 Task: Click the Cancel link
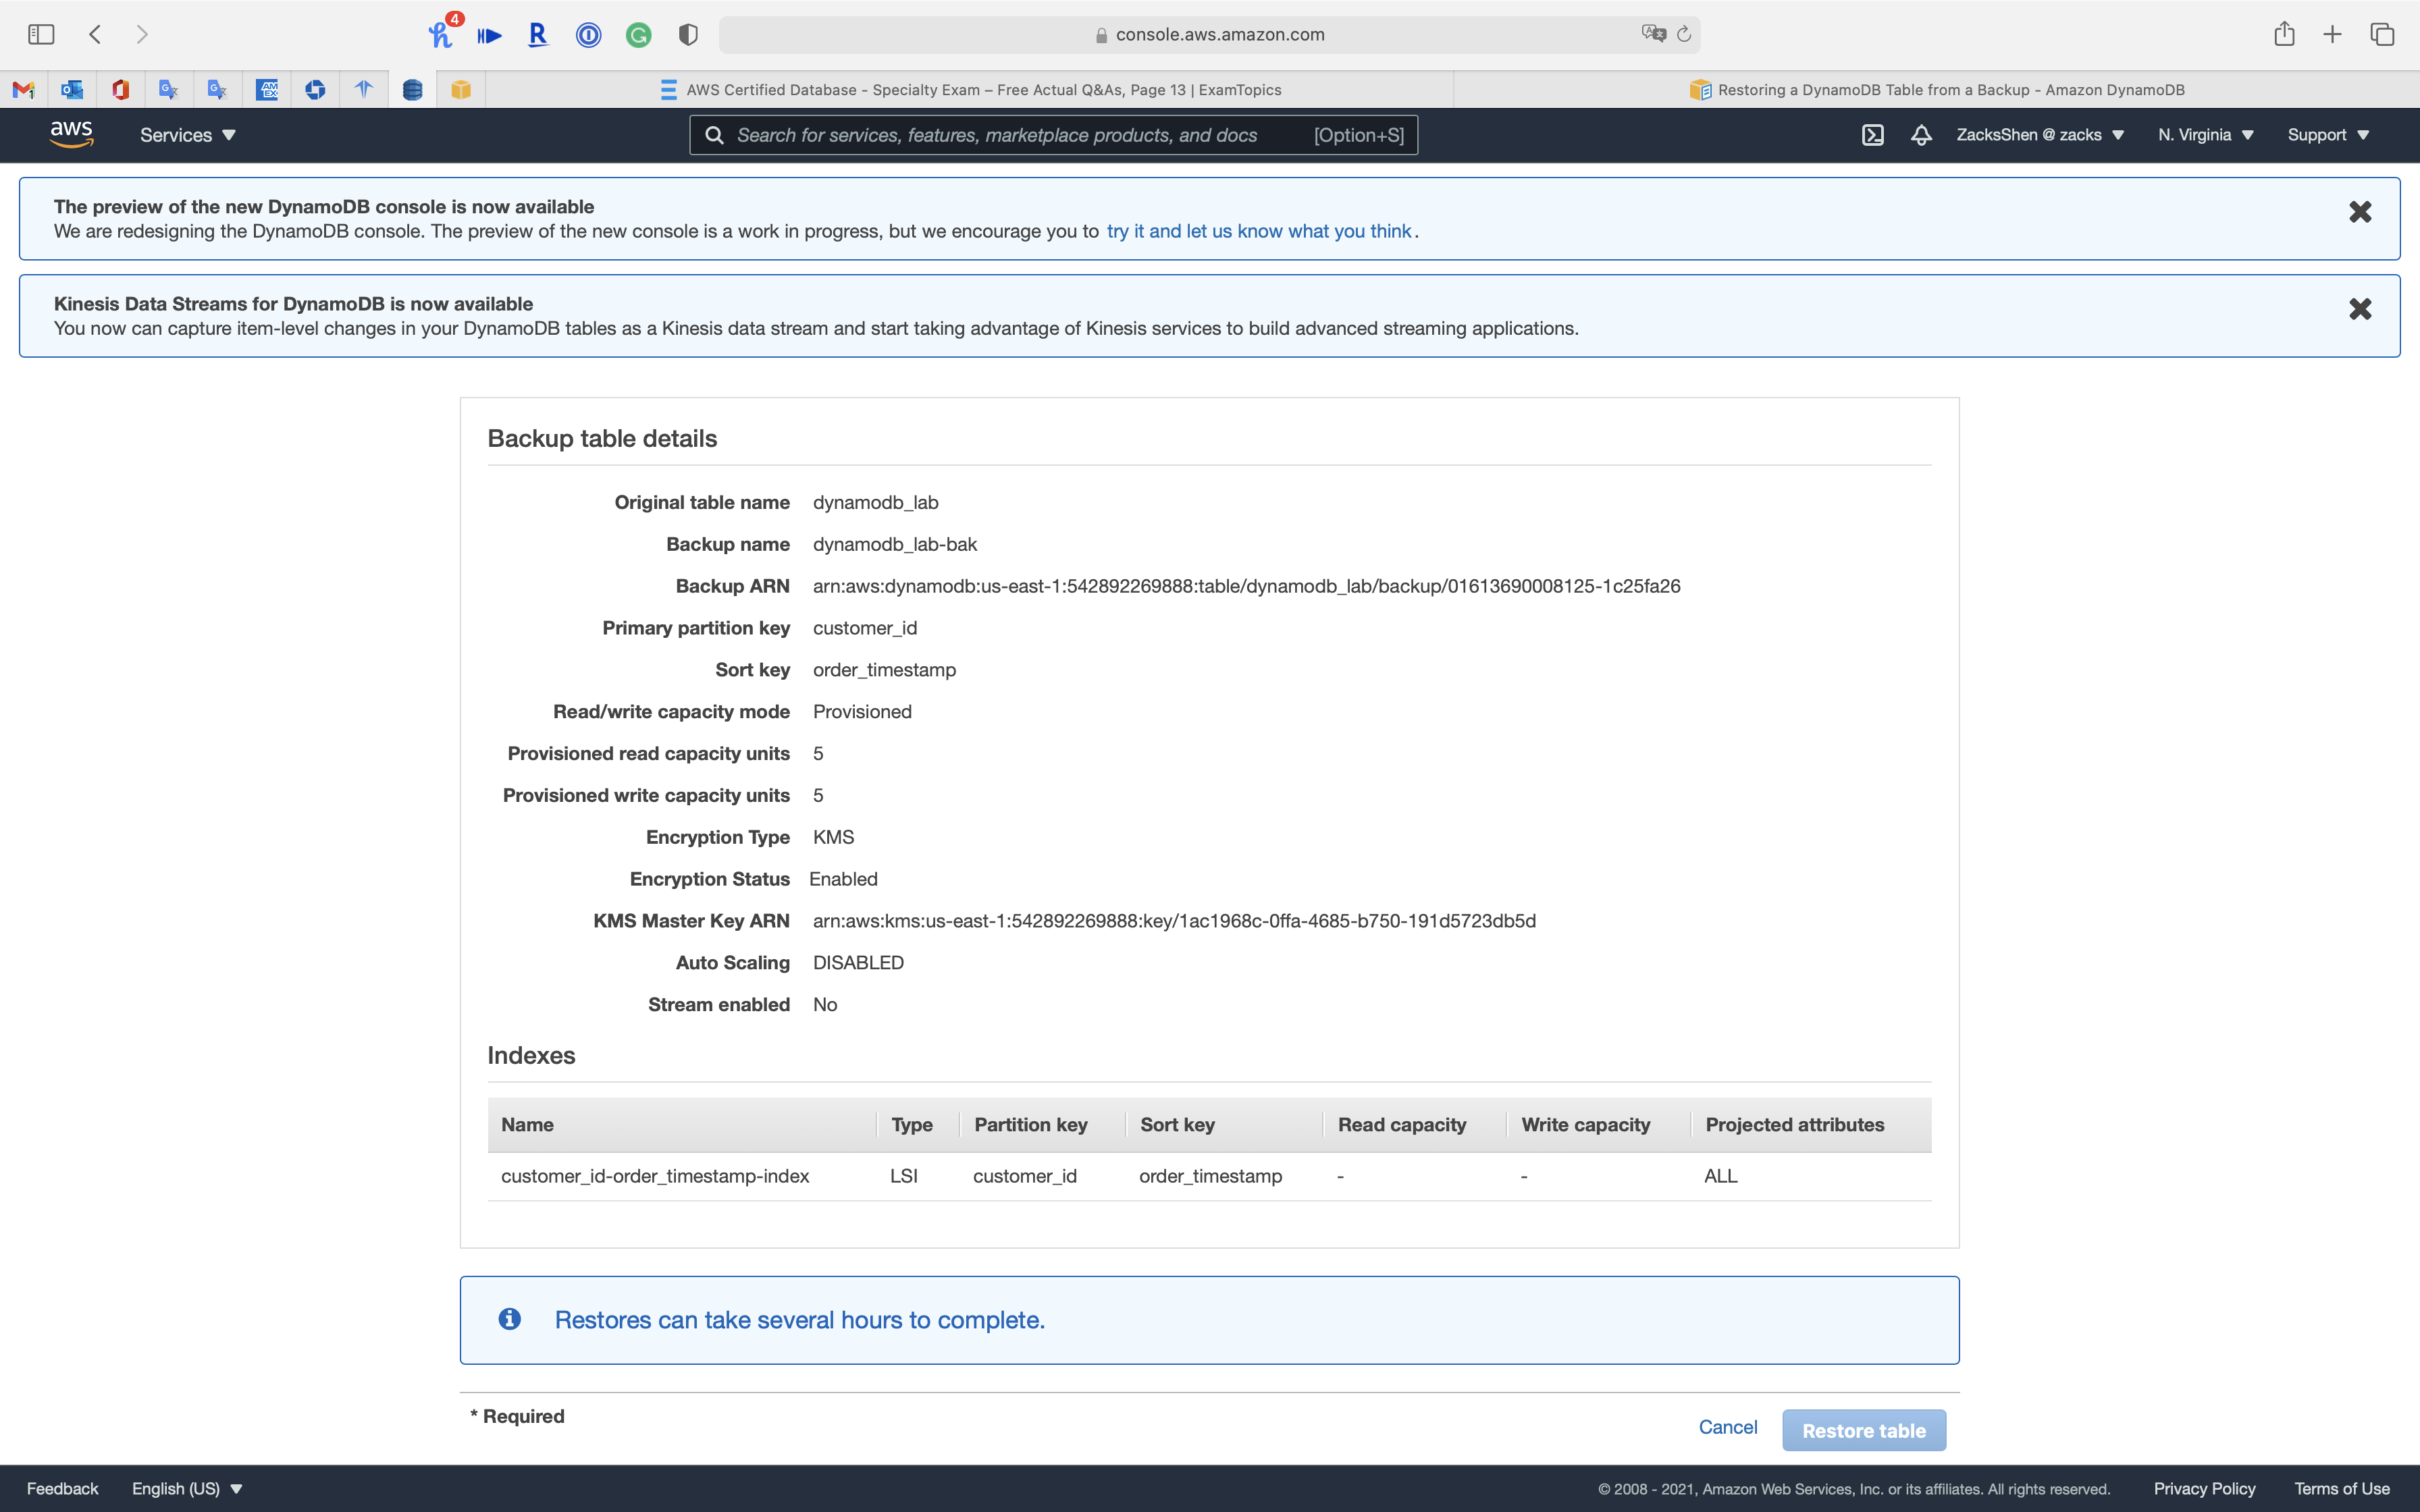click(x=1727, y=1427)
